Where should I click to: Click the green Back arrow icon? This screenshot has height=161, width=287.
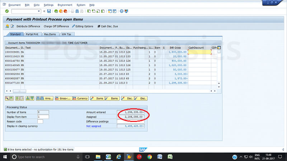(x=56, y=11)
